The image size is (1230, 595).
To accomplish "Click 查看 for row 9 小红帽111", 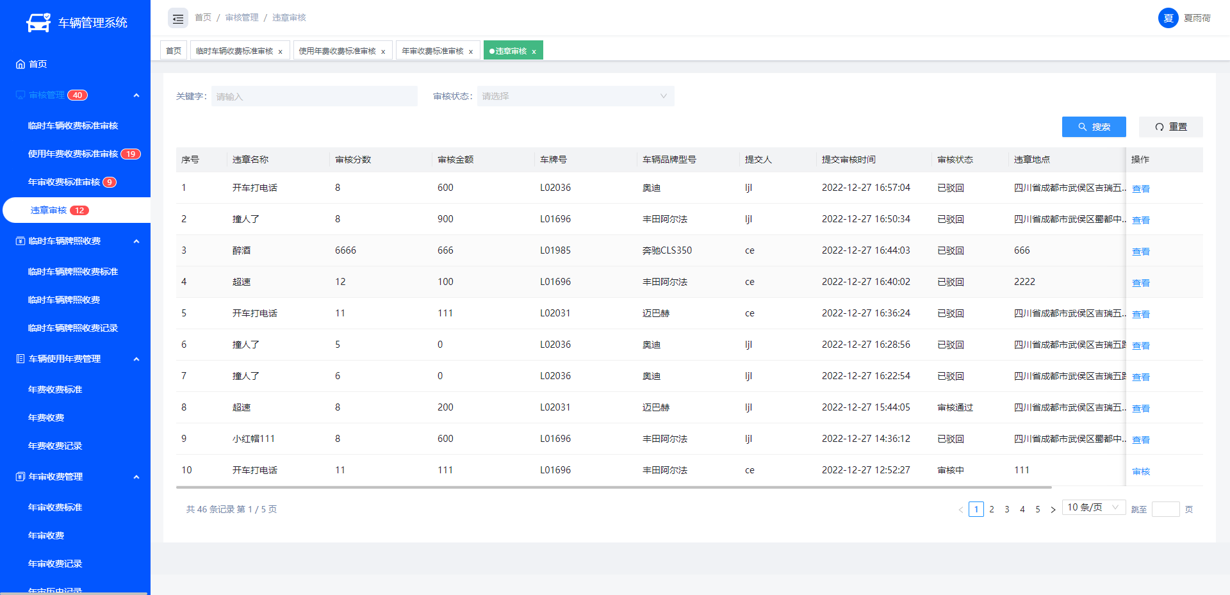I will [1141, 440].
